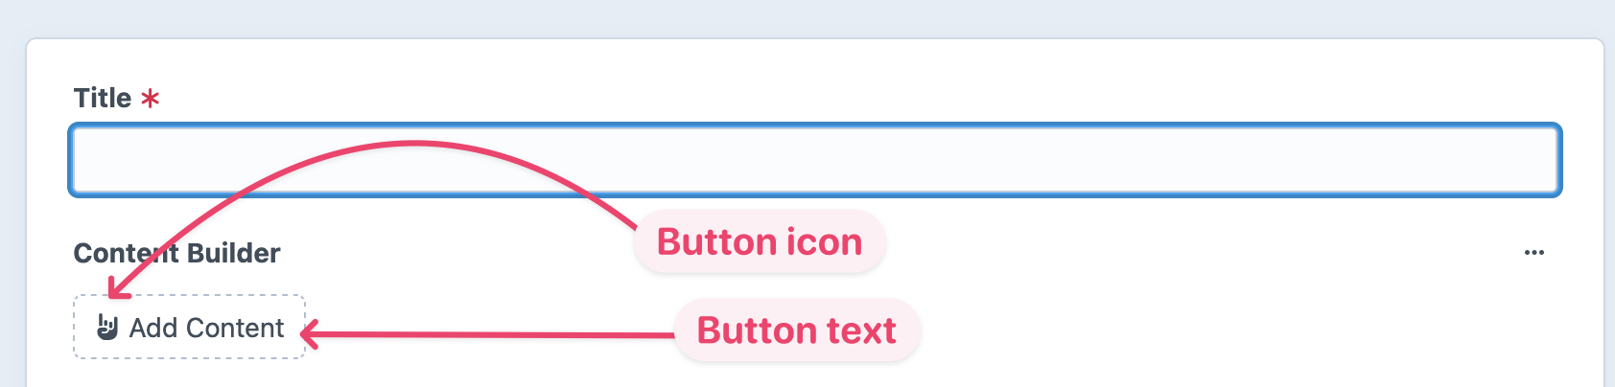Click the "Button icon" annotation badge
The width and height of the screenshot is (1615, 387).
point(759,242)
